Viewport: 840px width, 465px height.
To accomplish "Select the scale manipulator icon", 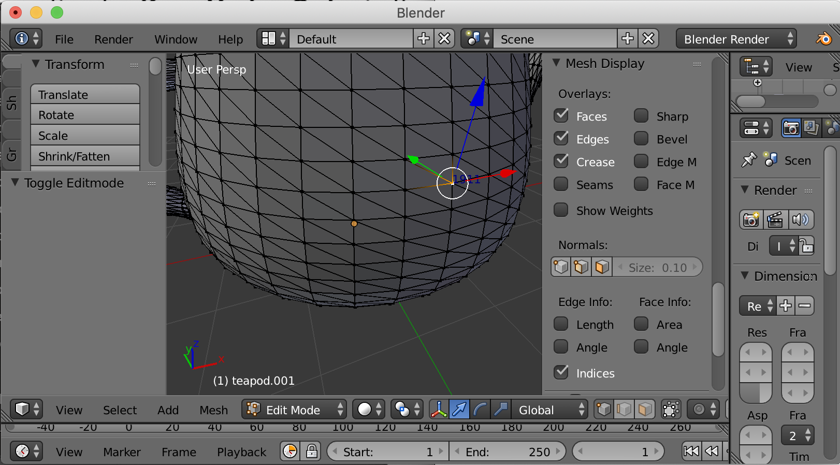I will 501,410.
